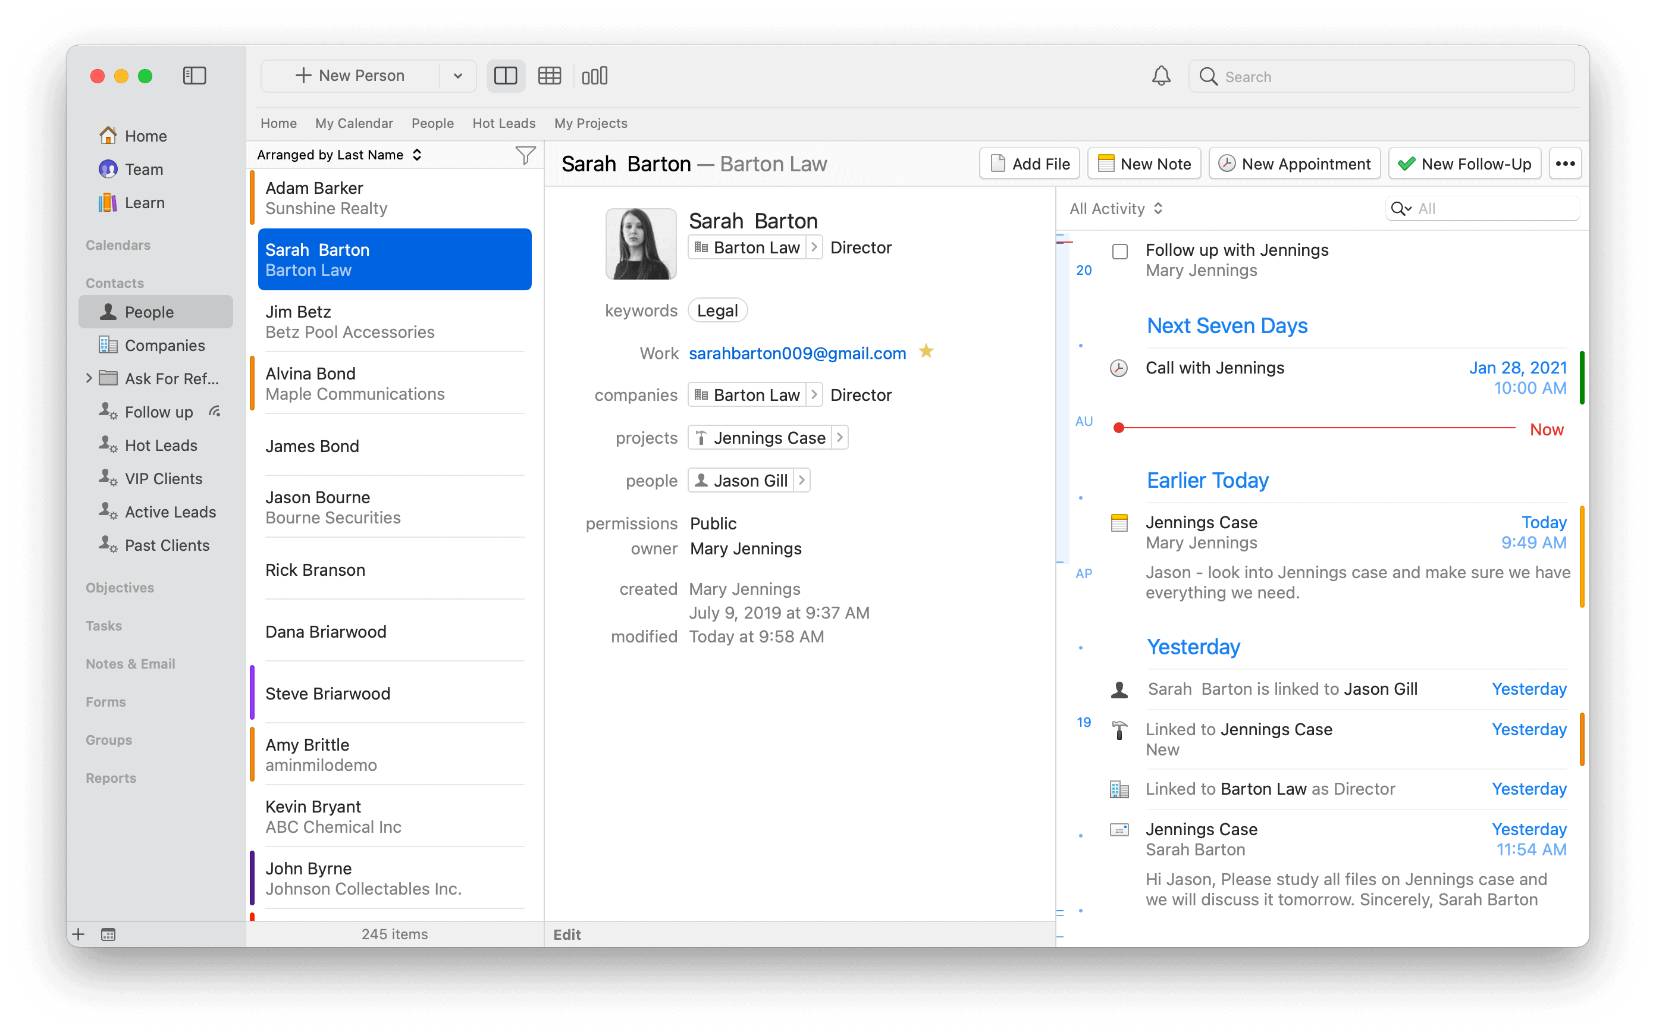
Task: Open the three-dots more actions button
Action: (x=1564, y=164)
